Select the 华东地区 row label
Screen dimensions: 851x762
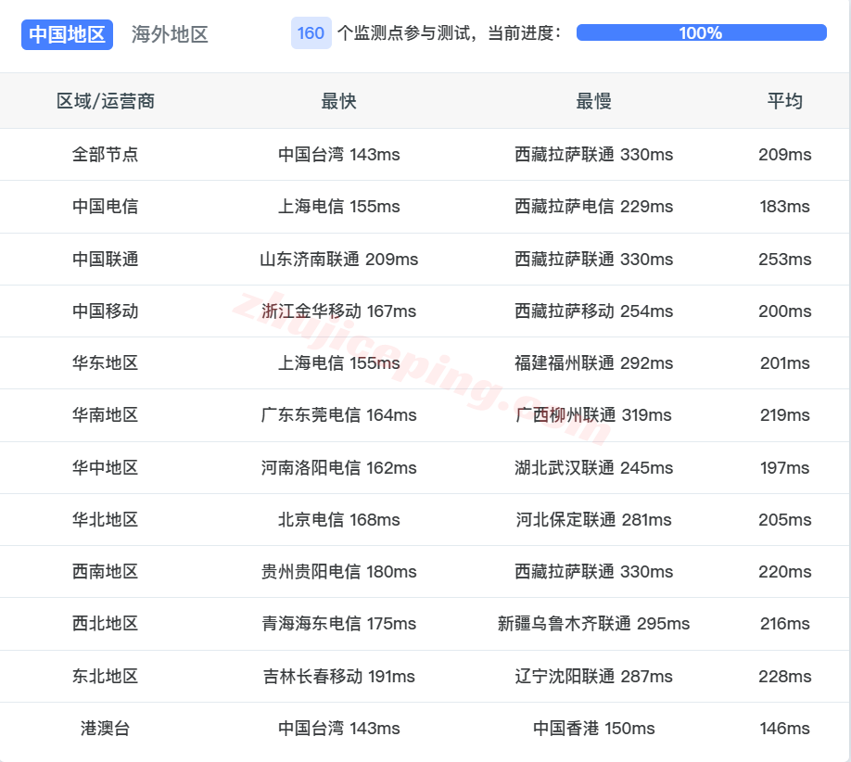click(x=106, y=362)
